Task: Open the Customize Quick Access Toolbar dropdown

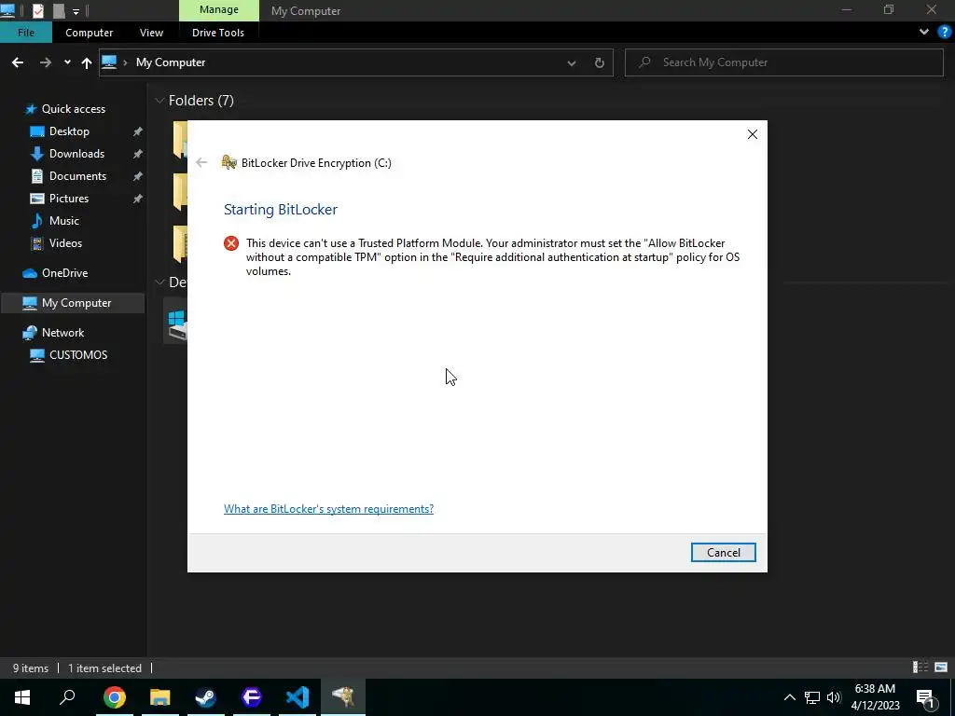Action: click(x=76, y=11)
